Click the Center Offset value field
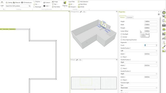This screenshot has height=93, width=166. (x=151, y=31)
